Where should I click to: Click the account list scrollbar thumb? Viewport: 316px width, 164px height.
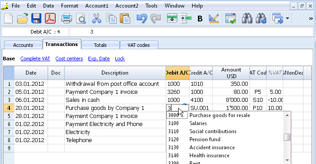click(x=287, y=137)
